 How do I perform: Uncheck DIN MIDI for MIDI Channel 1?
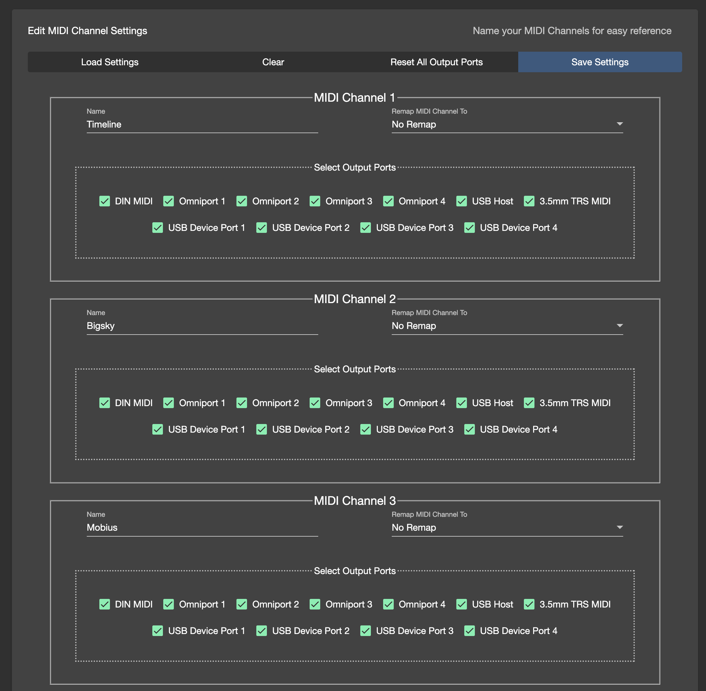(x=105, y=201)
